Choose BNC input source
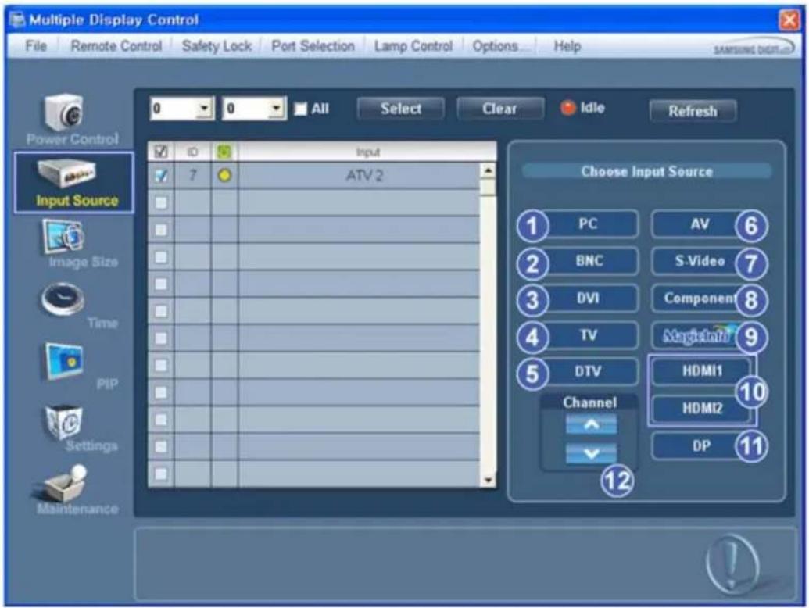Screen dimensions: 809x608 coord(588,261)
